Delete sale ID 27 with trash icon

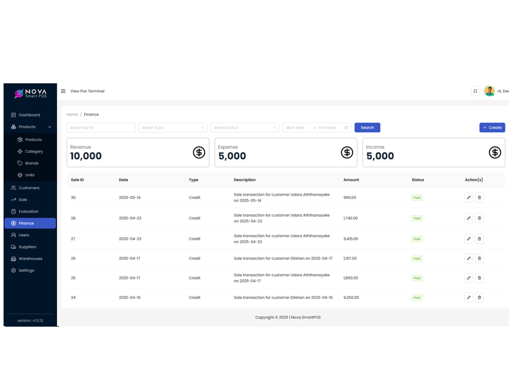pos(479,239)
